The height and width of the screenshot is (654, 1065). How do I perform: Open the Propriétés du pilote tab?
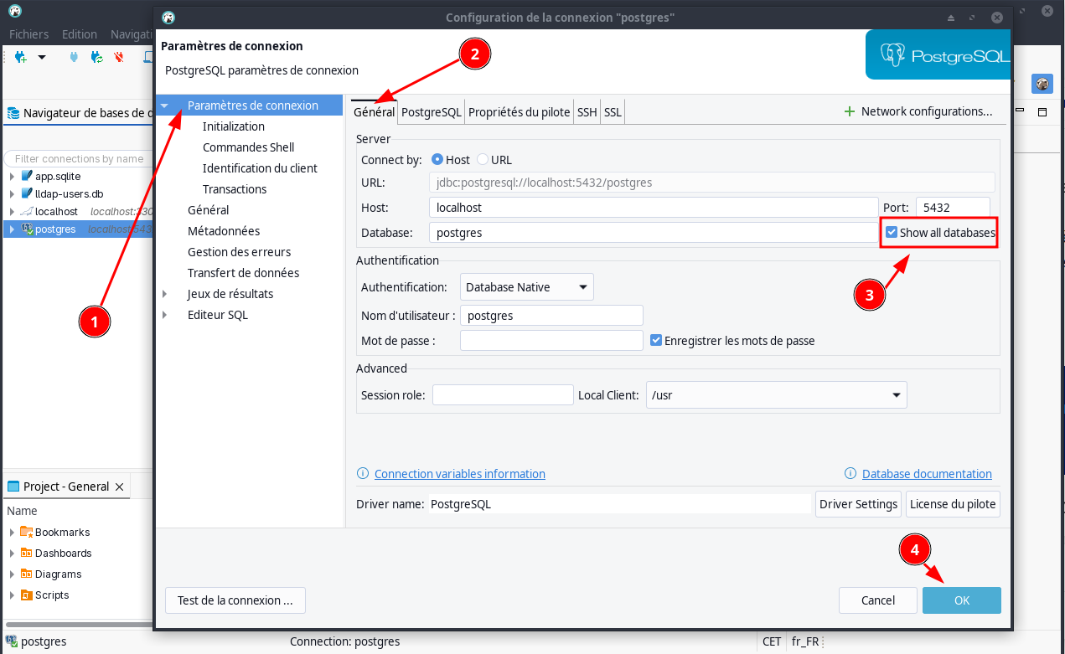(520, 112)
